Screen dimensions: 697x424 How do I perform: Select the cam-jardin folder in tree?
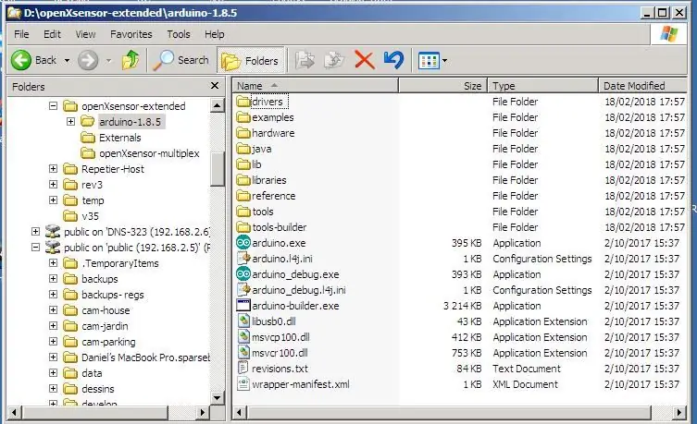[95, 326]
